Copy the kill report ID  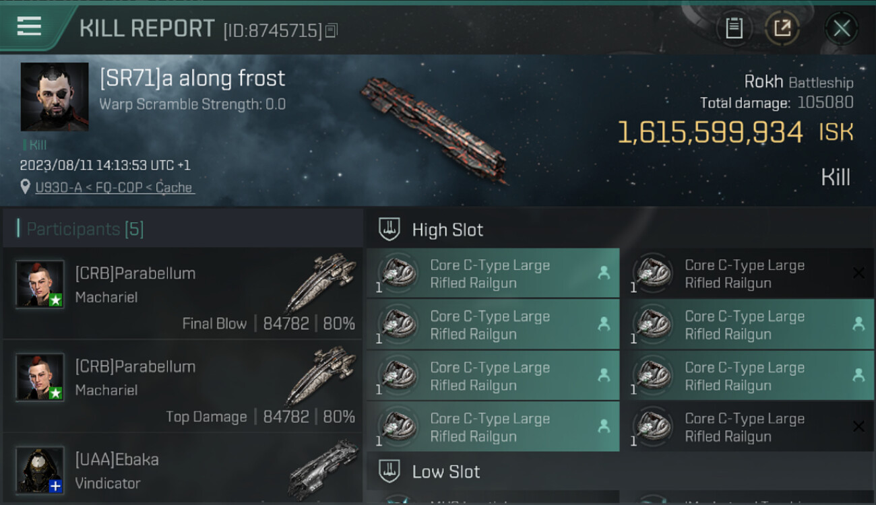tap(331, 30)
